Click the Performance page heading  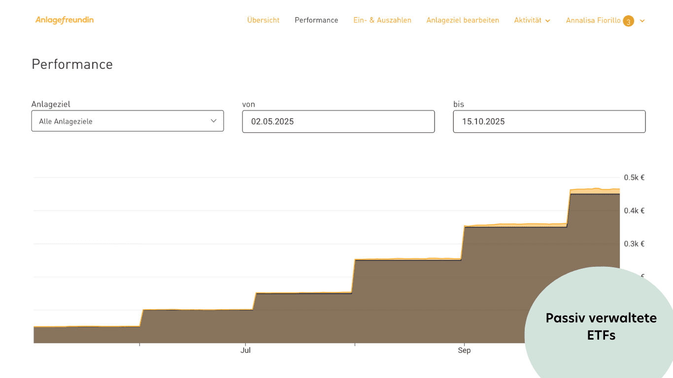[72, 64]
